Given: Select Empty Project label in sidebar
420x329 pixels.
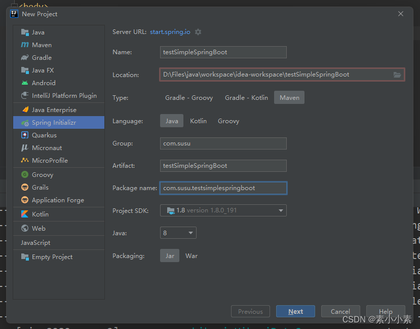Looking at the screenshot, I should tap(52, 257).
